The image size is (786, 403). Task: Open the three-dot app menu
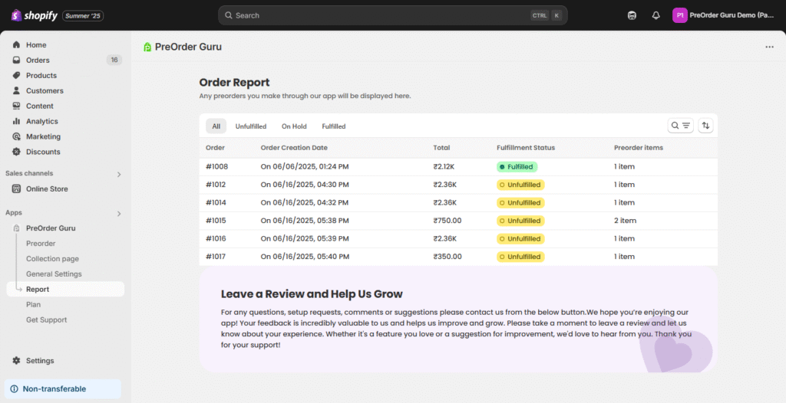click(x=769, y=47)
